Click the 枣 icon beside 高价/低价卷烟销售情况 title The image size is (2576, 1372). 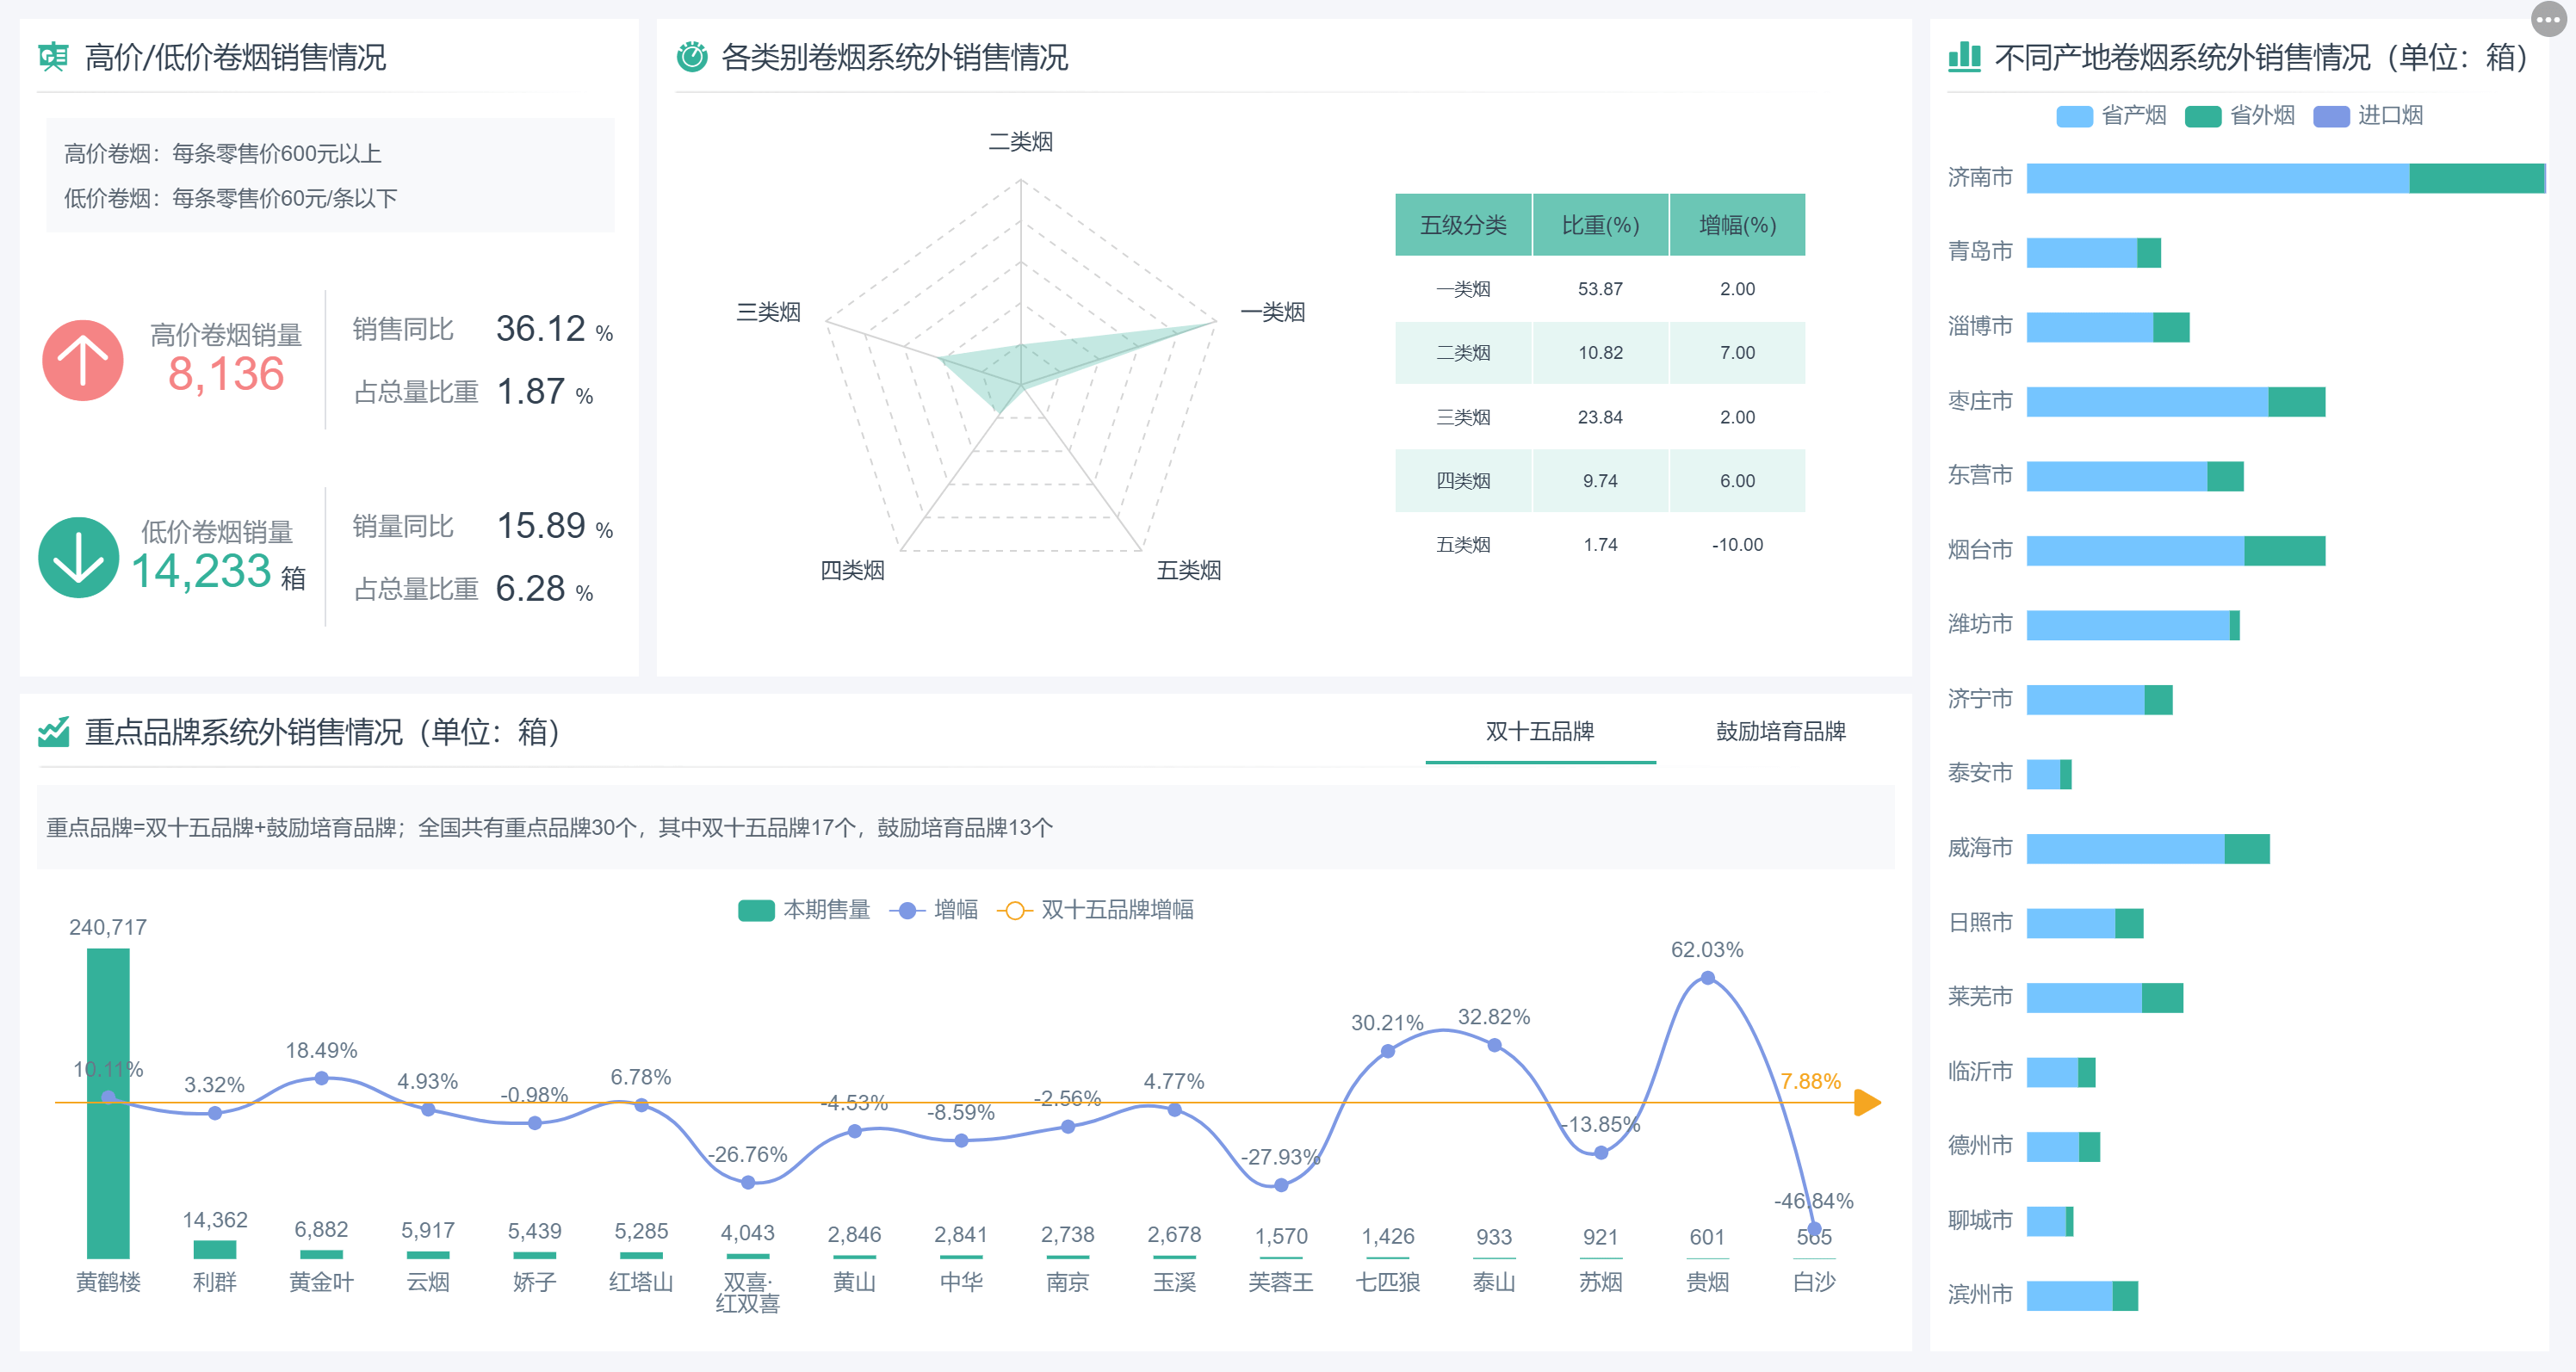click(53, 57)
